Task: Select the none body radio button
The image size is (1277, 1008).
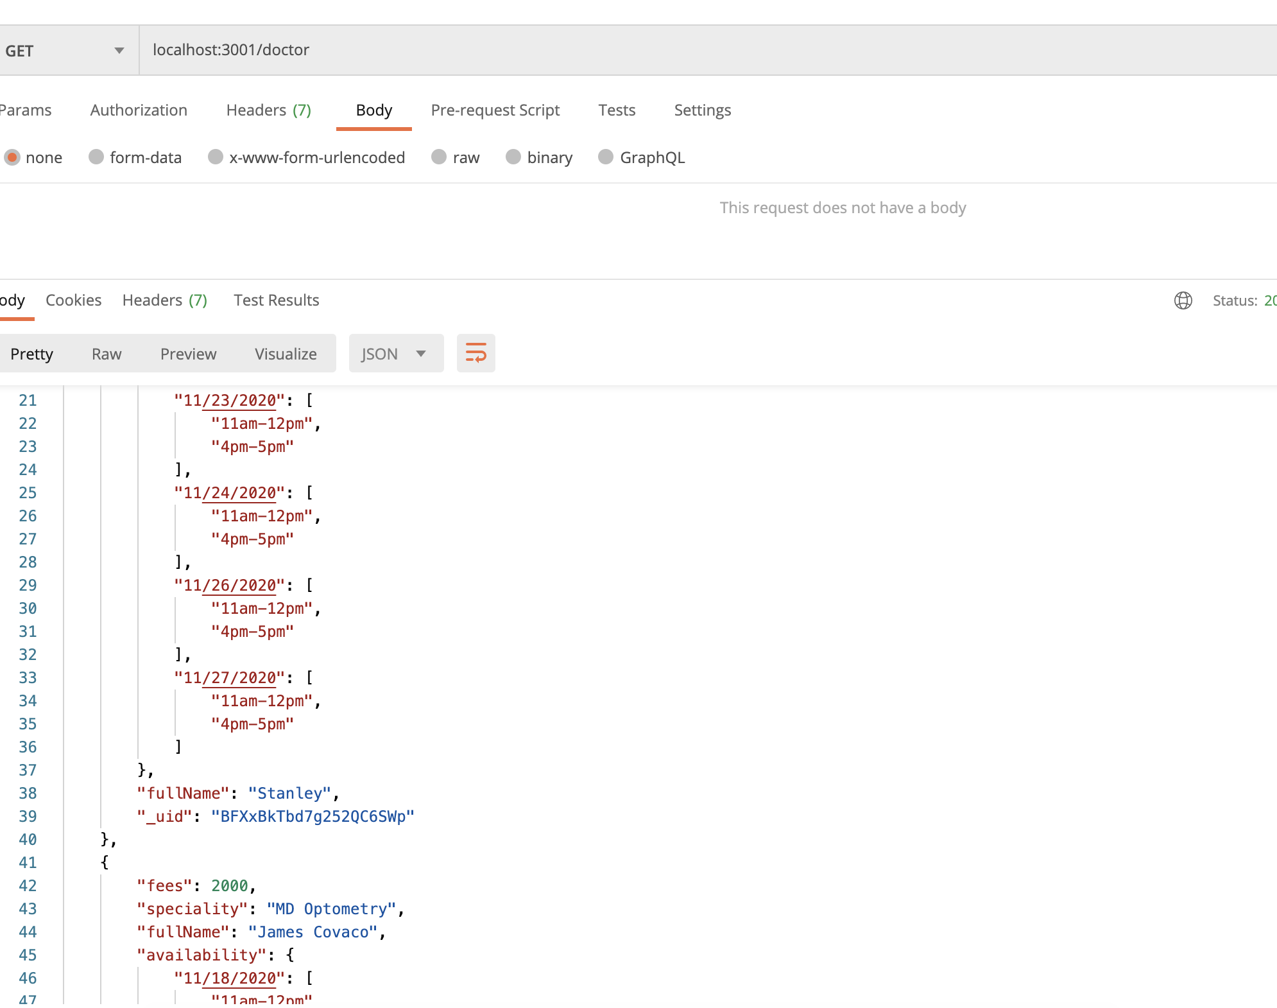Action: click(12, 157)
